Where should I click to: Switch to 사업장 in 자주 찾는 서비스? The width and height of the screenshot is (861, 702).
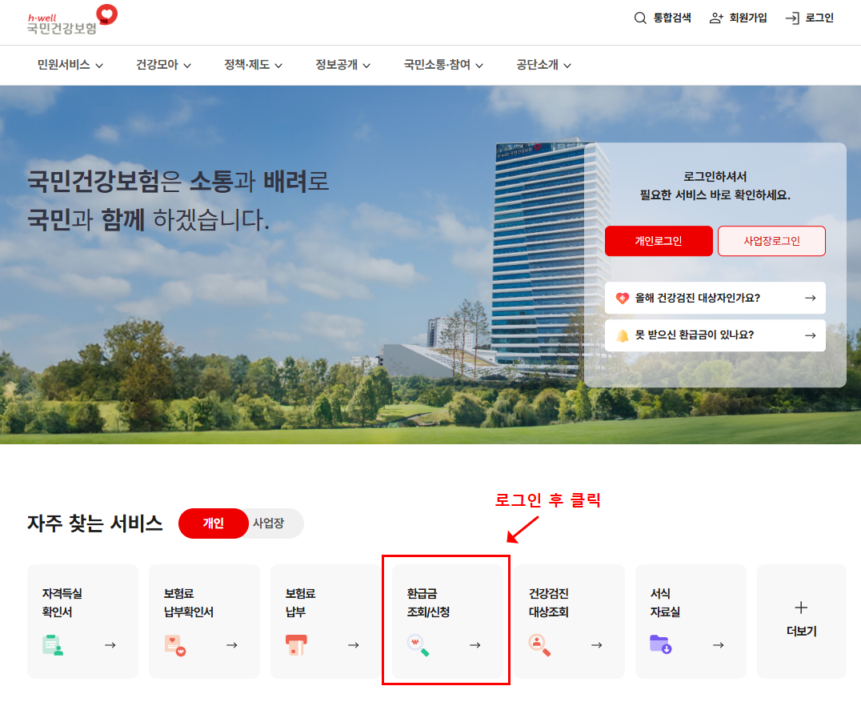click(x=269, y=523)
